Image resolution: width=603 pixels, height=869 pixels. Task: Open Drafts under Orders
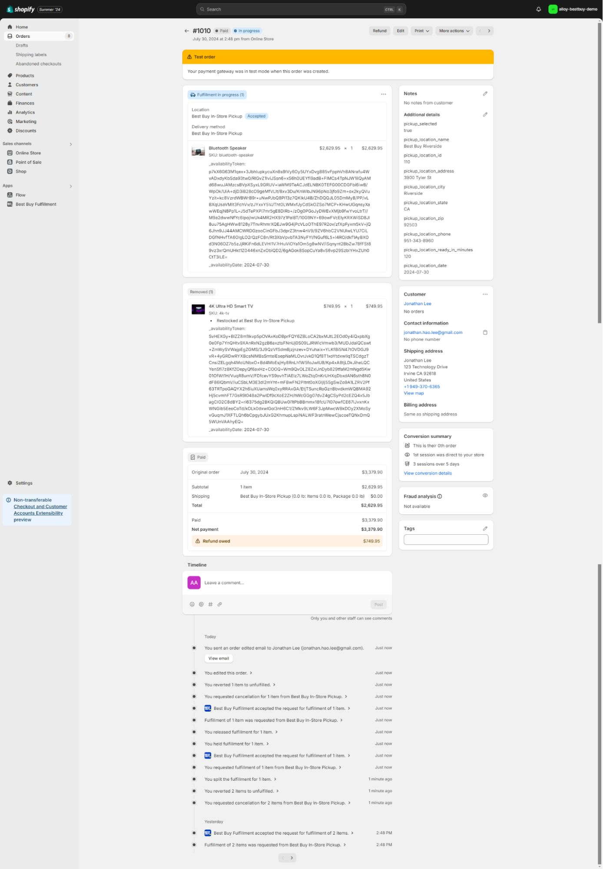click(22, 46)
